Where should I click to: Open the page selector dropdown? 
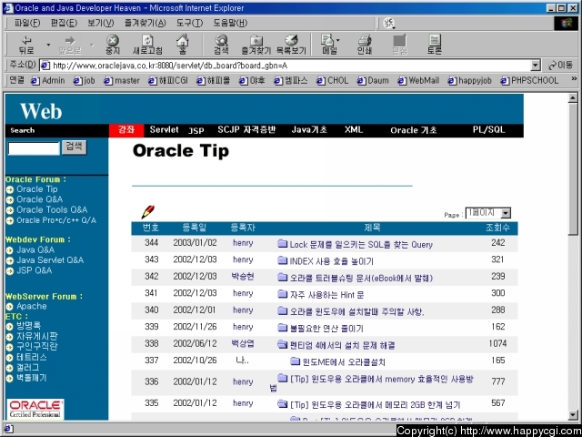pos(488,213)
